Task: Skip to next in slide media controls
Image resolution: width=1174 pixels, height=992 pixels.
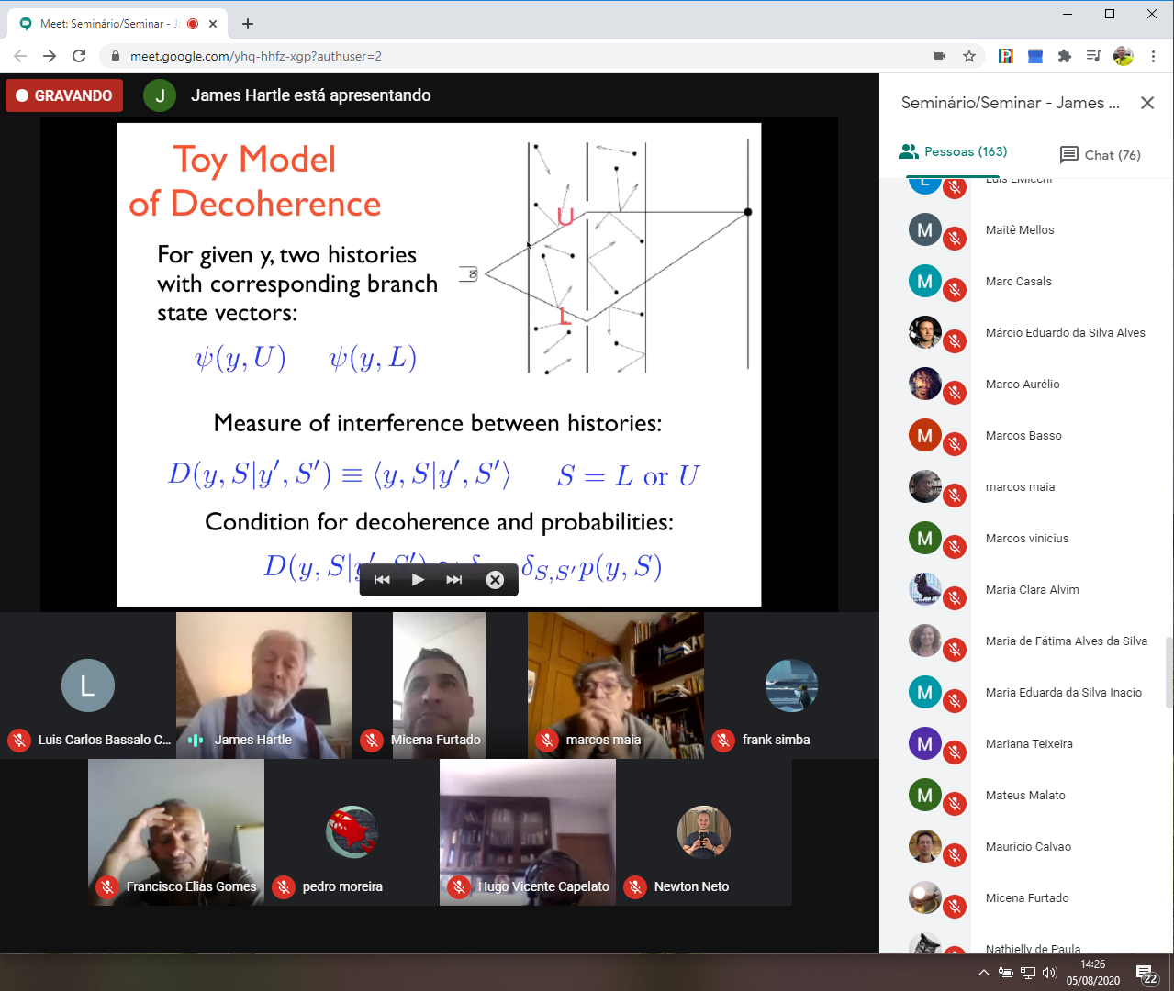Action: [x=454, y=580]
